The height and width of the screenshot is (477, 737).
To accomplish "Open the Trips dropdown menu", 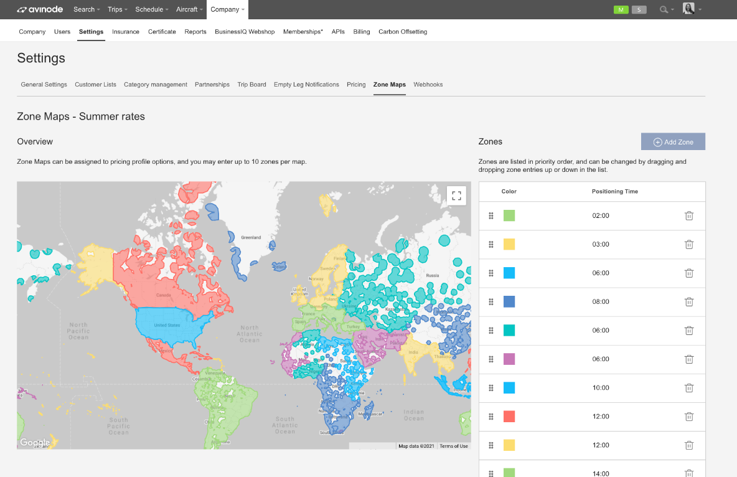I will point(118,9).
